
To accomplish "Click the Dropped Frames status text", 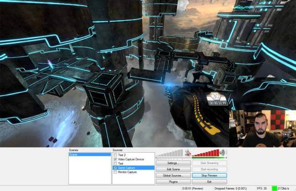I will 231,188.
